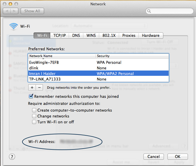
Task: Click the back navigation arrow
Action: coord(7,11)
